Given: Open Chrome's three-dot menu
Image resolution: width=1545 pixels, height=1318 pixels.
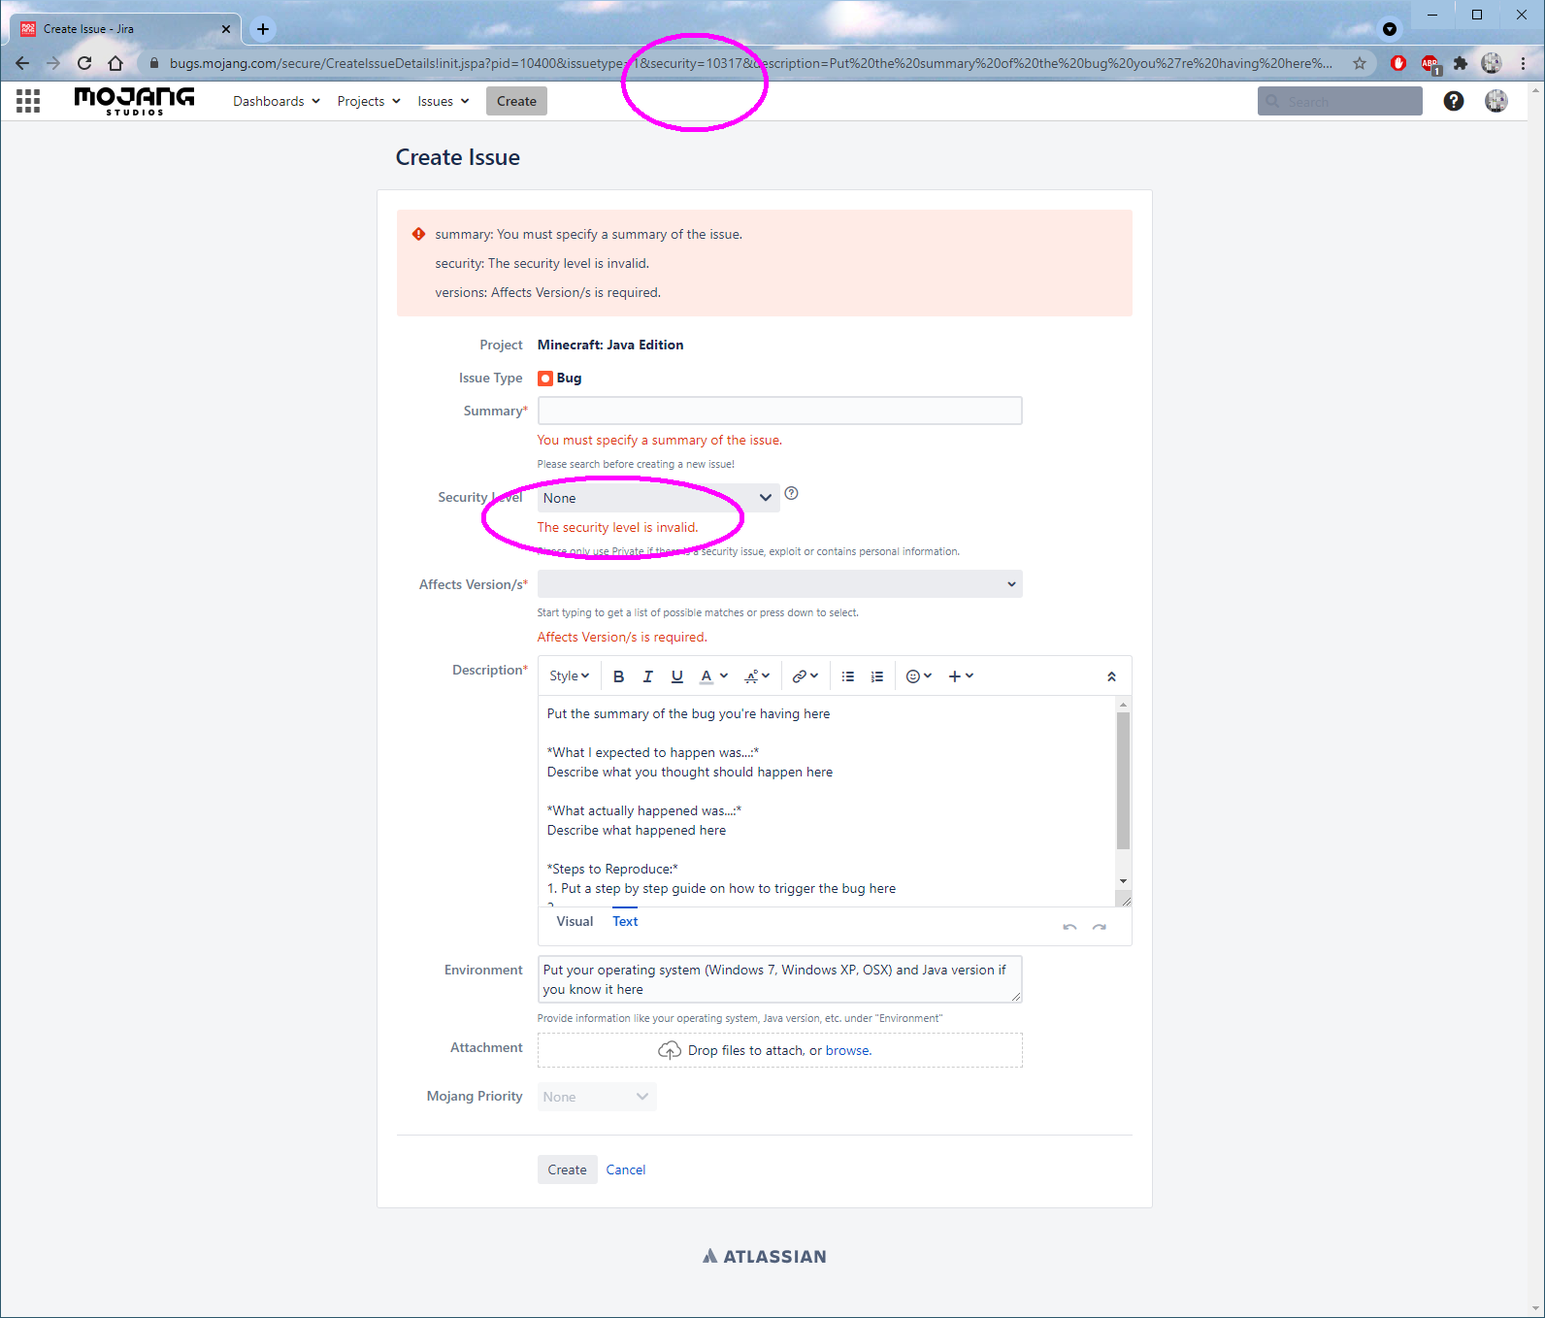Looking at the screenshot, I should (1524, 63).
